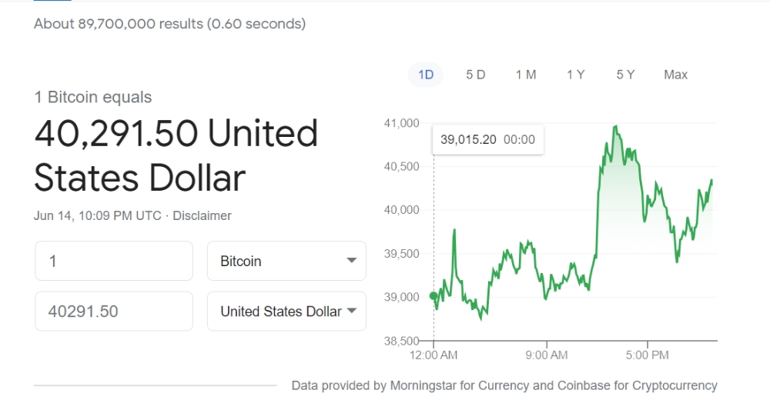Image resolution: width=770 pixels, height=410 pixels.
Task: Select the Max chart range
Action: [676, 75]
